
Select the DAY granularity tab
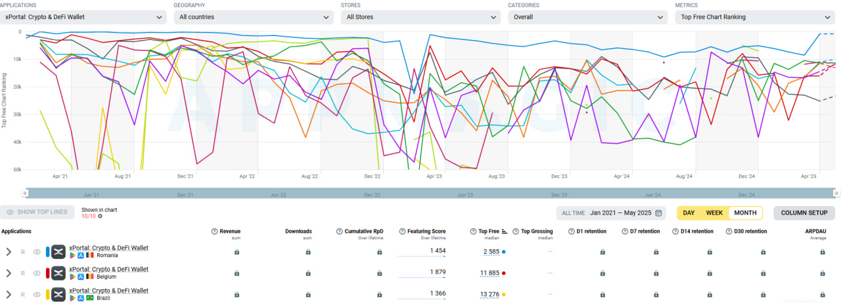[x=689, y=213]
